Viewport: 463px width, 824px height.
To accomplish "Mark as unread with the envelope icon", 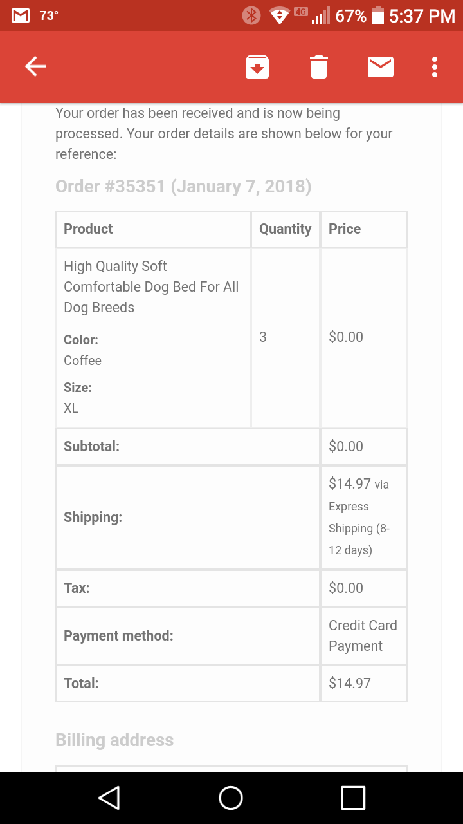I will 381,66.
